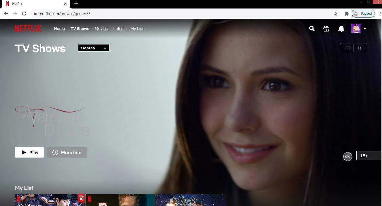Play The Vampire Diaries
This screenshot has width=382, height=206.
coord(29,152)
